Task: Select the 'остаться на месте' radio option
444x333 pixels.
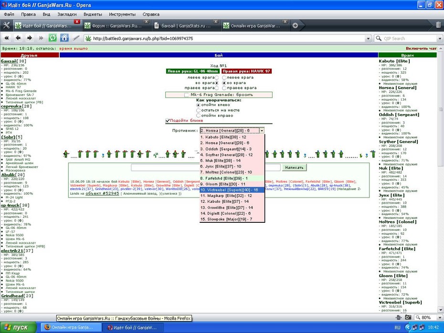Action: [199, 110]
